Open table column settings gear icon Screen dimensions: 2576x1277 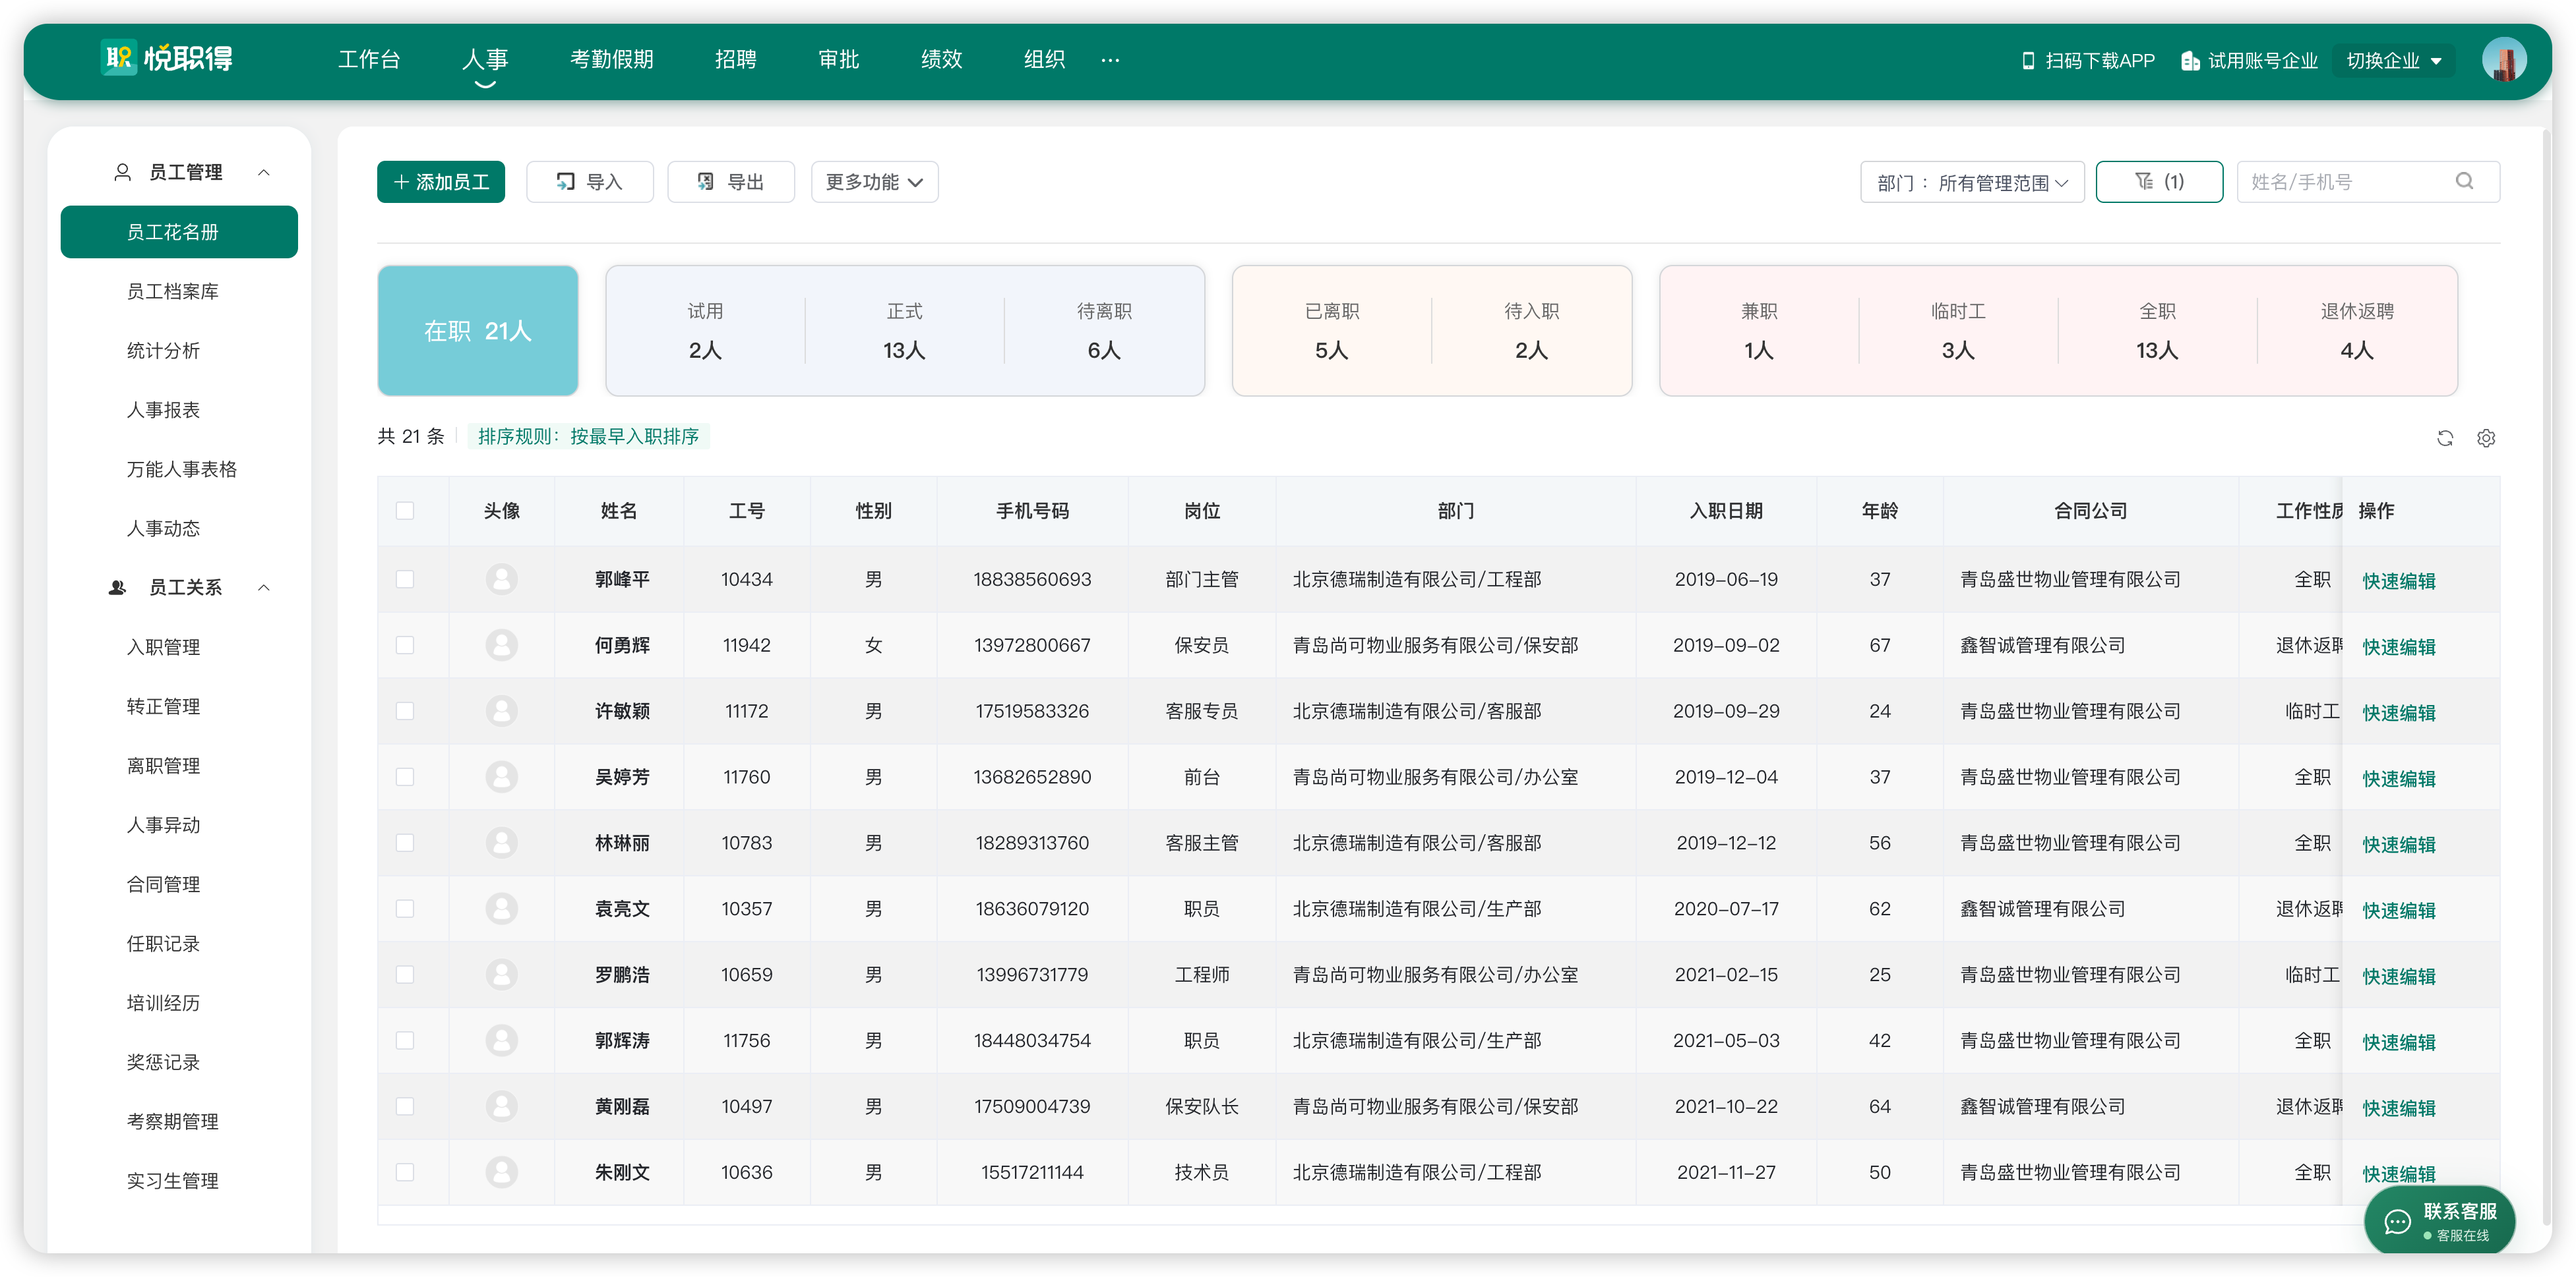[2485, 438]
